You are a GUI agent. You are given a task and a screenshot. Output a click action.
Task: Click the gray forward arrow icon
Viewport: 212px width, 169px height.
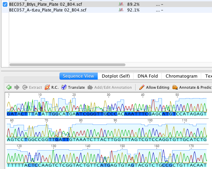[x=16, y=87]
